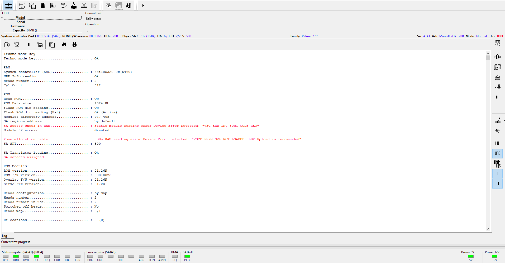Click the walking figure exit icon
Image resolution: width=505 pixels, height=263 pixels.
point(129,6)
